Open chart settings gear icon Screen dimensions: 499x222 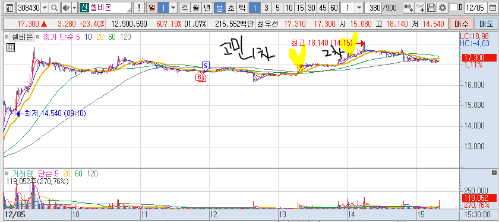[442, 8]
